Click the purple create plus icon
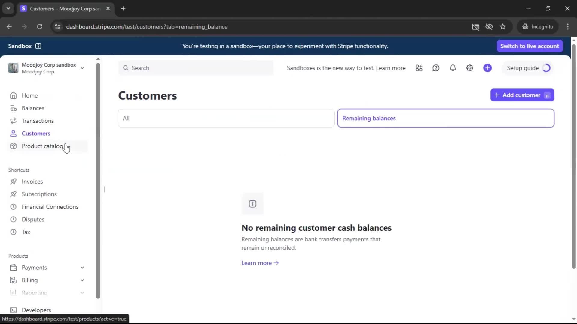The image size is (577, 324). (x=487, y=68)
